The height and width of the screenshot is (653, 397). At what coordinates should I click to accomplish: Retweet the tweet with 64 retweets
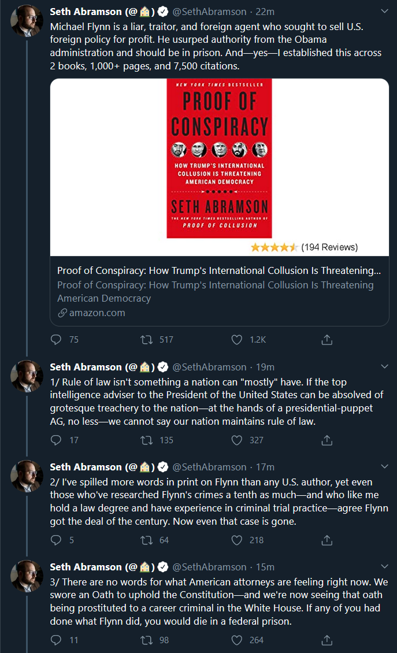tap(146, 540)
